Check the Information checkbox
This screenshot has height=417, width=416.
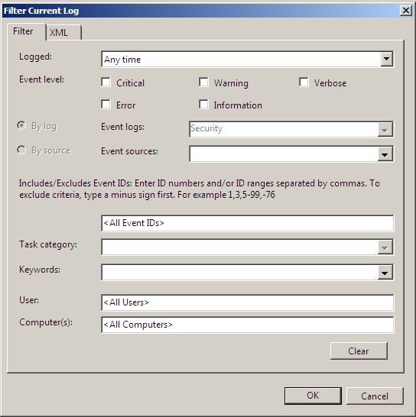click(x=203, y=104)
